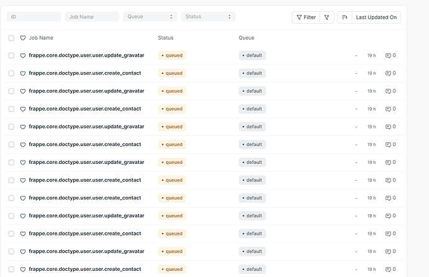
Task: Click the 19 h timestamp in the last row
Action: pyautogui.click(x=372, y=270)
